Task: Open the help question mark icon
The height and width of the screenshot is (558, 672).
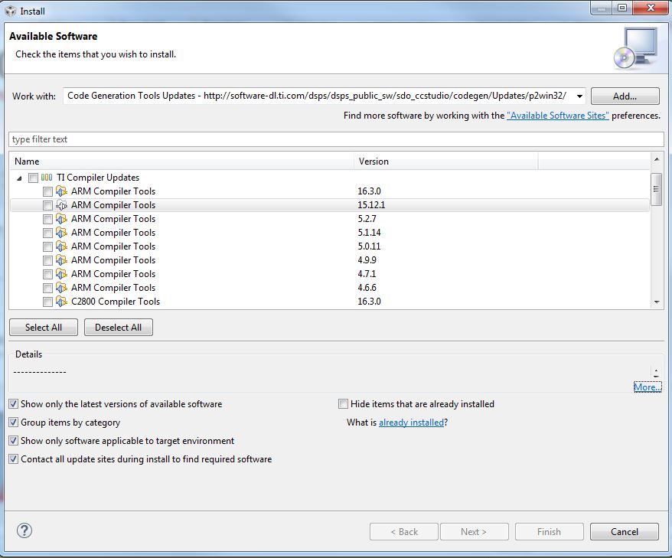Action: pyautogui.click(x=24, y=530)
